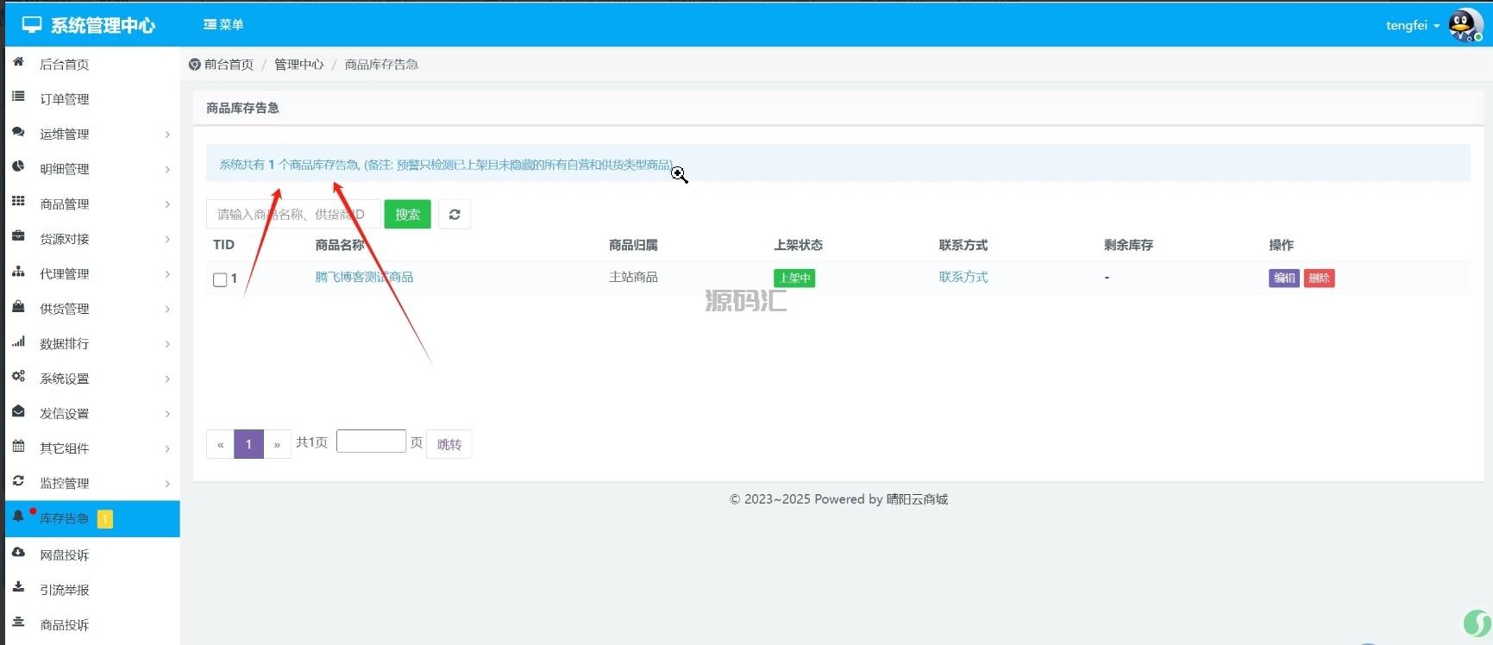Open the 腾飞博客测试商品 product link

coord(364,277)
